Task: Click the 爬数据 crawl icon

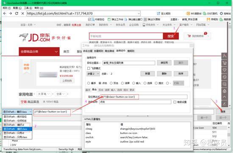Action: 221,20
